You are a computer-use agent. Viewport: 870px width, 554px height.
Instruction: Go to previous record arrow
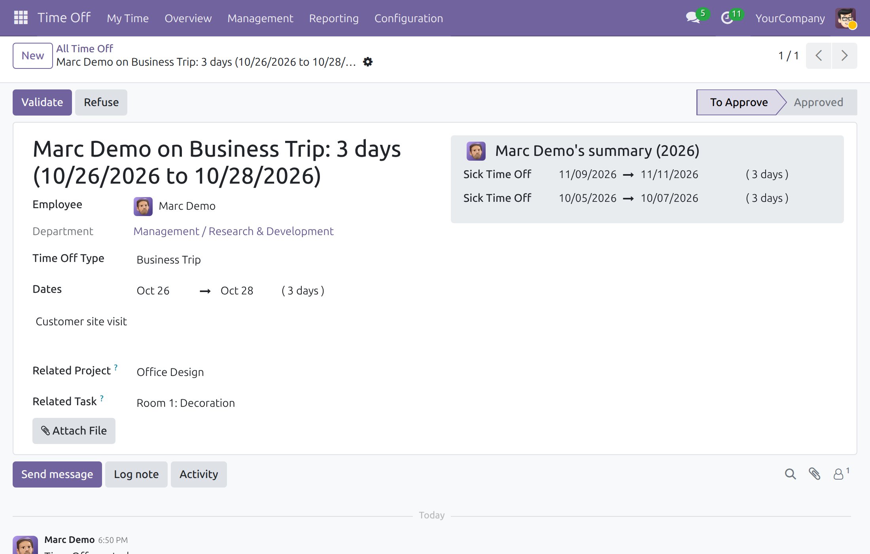click(819, 55)
